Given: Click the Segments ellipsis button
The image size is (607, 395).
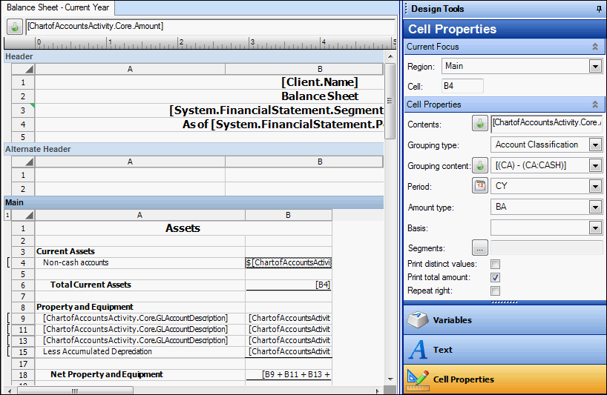Looking at the screenshot, I should [480, 248].
